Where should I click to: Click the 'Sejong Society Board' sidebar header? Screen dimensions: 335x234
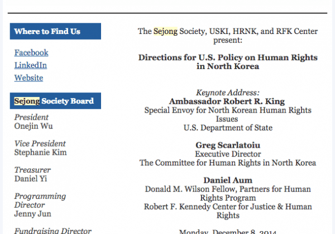(x=55, y=101)
